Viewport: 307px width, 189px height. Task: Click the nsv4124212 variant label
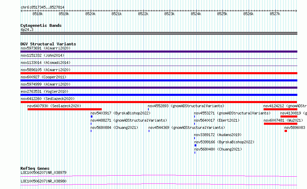pyautogui.click(x=285, y=106)
